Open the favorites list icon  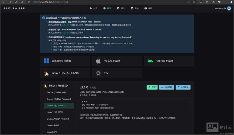[x=207, y=2]
